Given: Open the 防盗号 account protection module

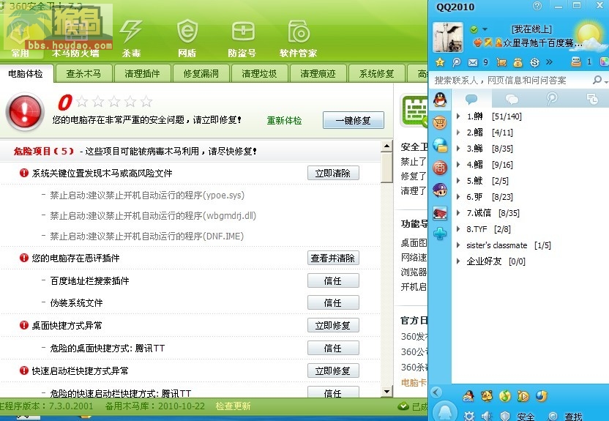Looking at the screenshot, I should pos(242,39).
